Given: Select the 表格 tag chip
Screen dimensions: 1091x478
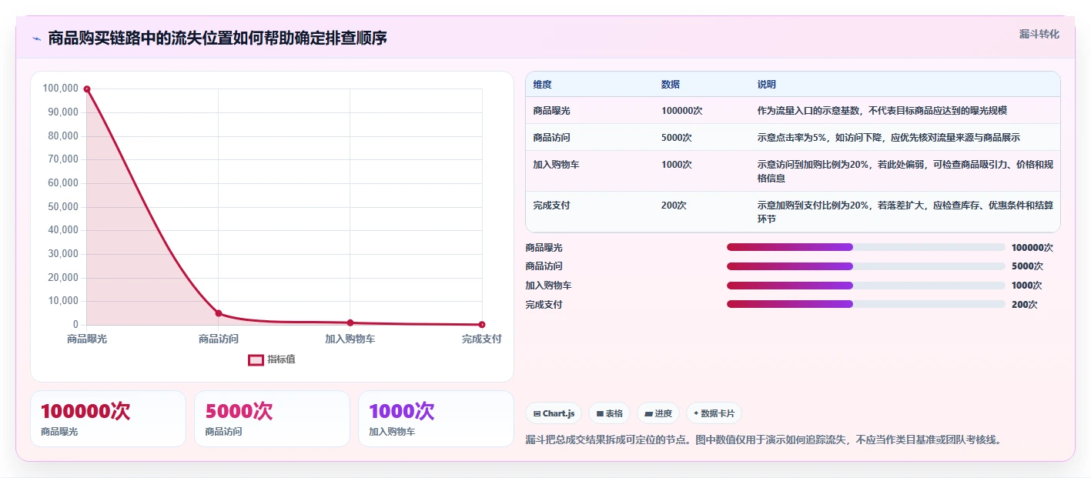Looking at the screenshot, I should tap(609, 413).
